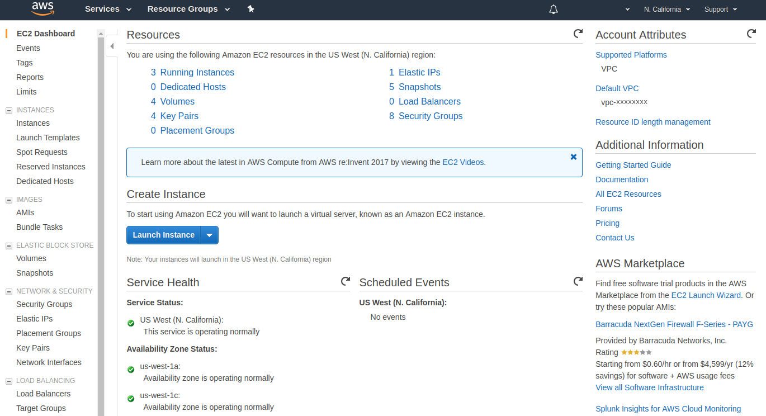Open the notifications bell icon
Viewport: 766px width, 416px height.
pos(554,9)
